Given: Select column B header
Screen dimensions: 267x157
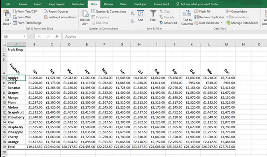Looking at the screenshot, I should tap(34, 44).
